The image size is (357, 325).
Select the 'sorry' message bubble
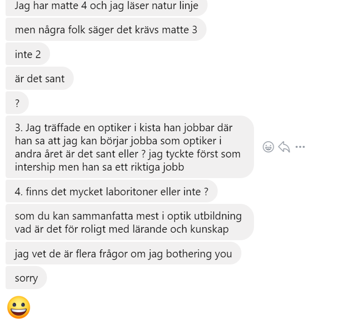coord(26,278)
